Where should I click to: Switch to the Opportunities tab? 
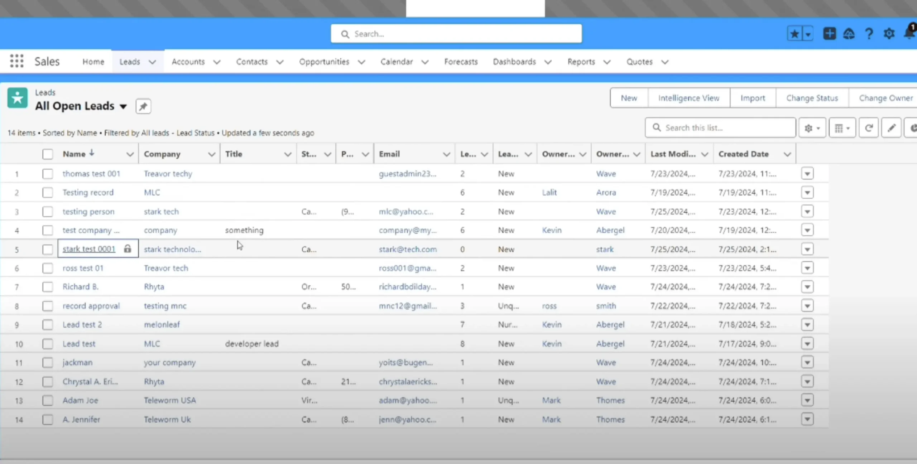(324, 62)
